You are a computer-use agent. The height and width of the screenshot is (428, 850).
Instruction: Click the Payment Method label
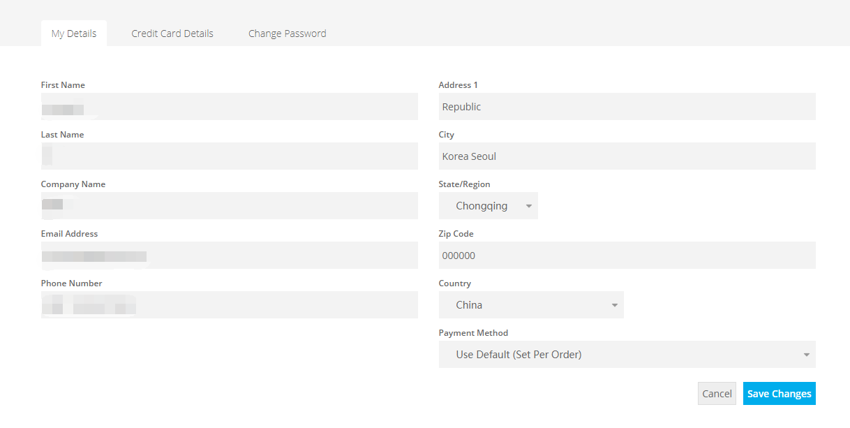pyautogui.click(x=474, y=333)
